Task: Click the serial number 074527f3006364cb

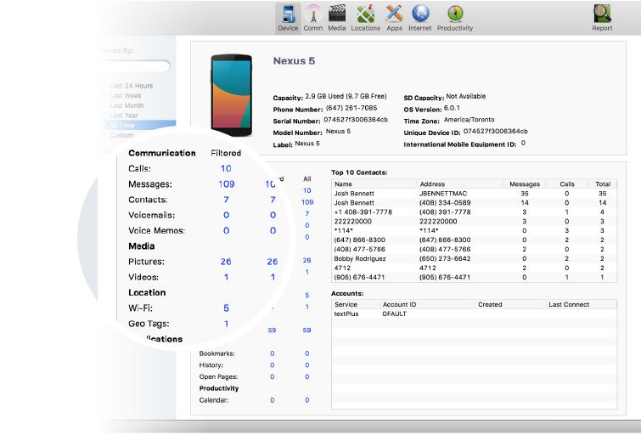Action: pos(356,120)
